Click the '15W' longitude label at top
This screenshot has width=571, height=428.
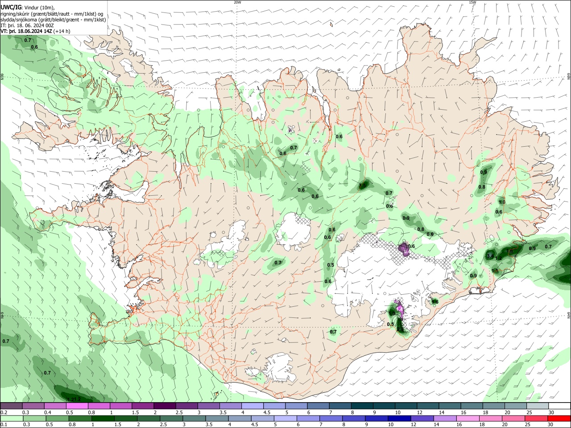(472, 2)
